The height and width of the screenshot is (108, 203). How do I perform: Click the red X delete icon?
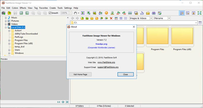pos(111,18)
